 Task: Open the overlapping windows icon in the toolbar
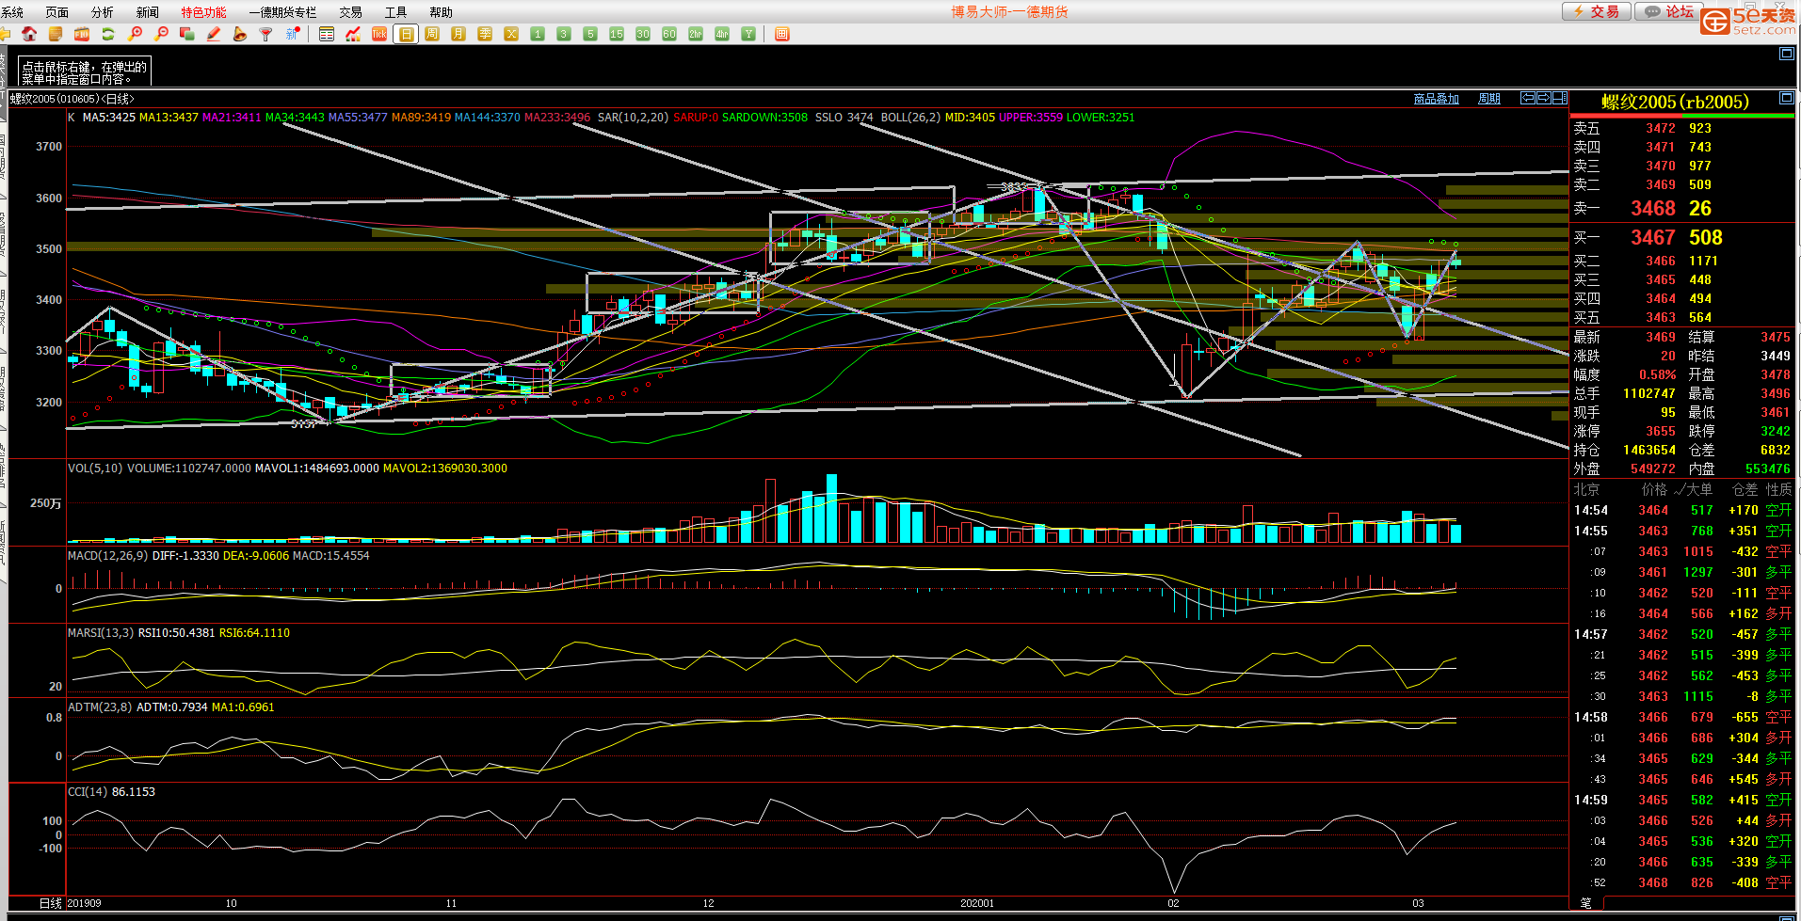(x=187, y=34)
